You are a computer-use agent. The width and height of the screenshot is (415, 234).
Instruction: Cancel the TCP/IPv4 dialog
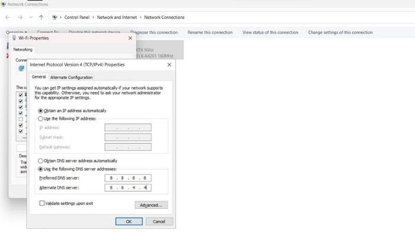click(x=159, y=222)
